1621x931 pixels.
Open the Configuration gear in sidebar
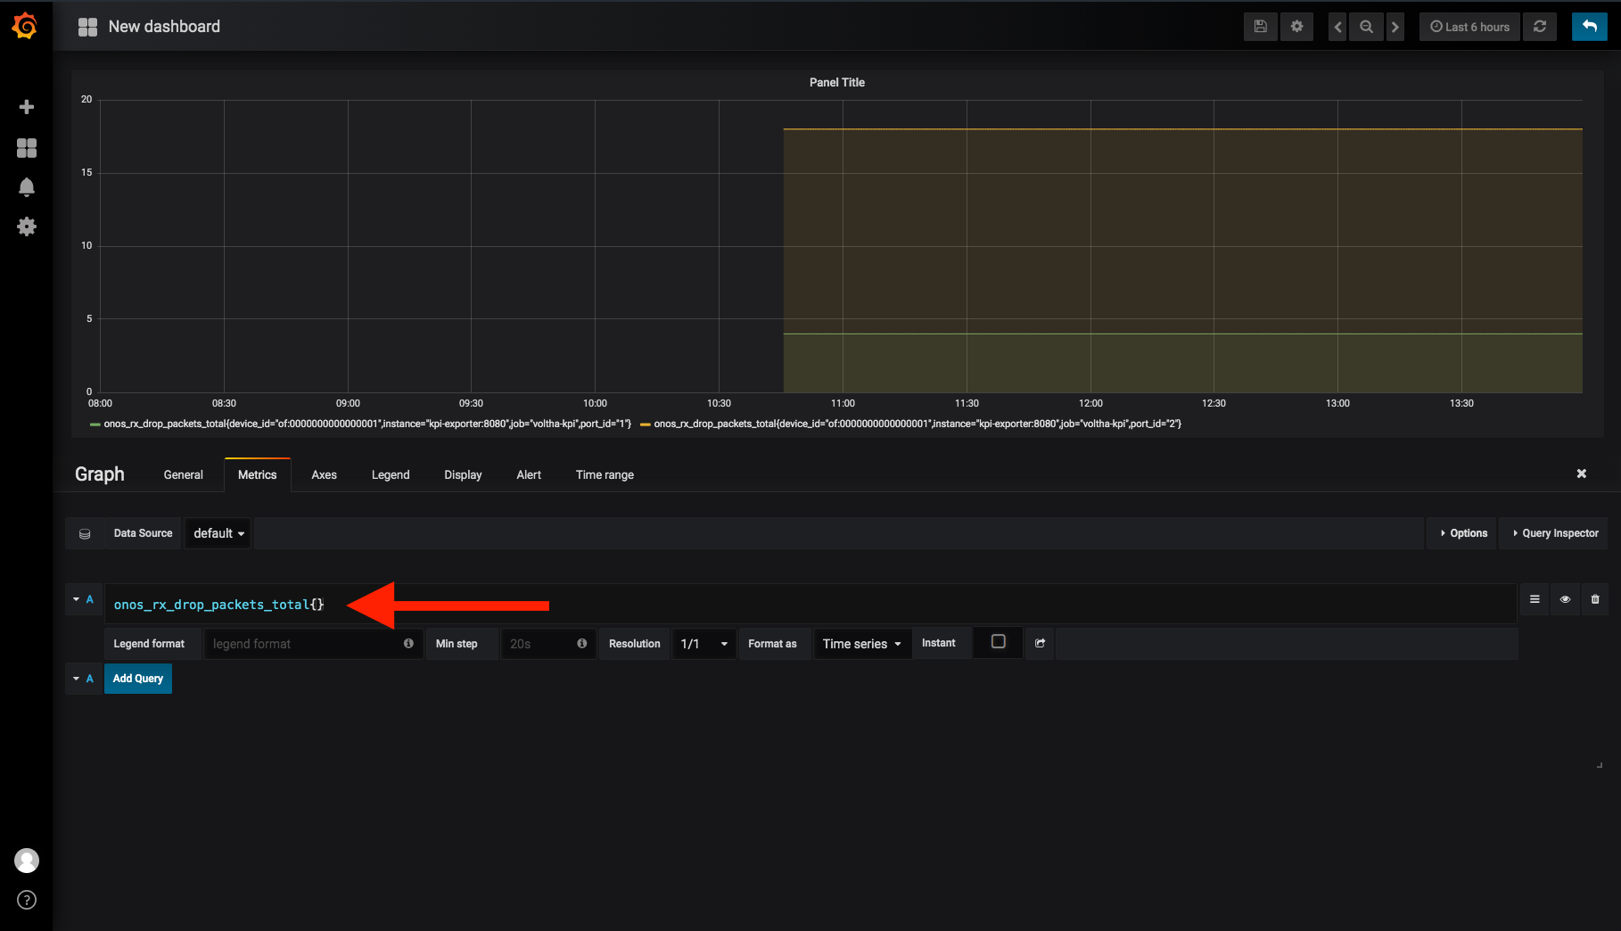pyautogui.click(x=27, y=227)
